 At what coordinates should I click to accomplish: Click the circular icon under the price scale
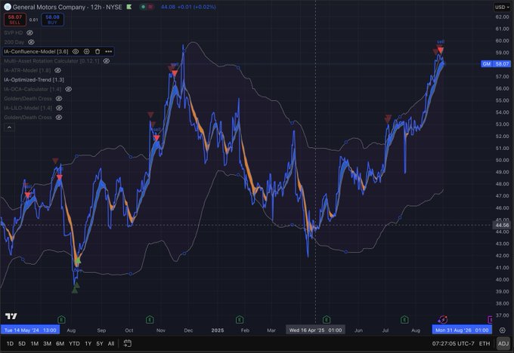[502, 330]
